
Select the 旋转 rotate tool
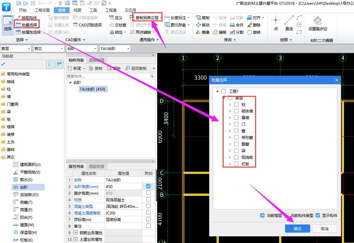click(254, 32)
